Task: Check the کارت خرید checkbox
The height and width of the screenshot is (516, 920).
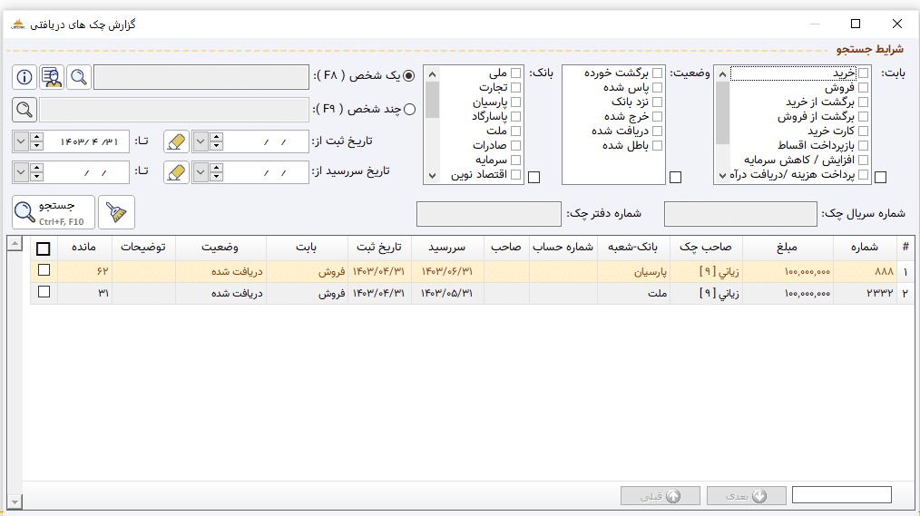Action: (x=863, y=131)
